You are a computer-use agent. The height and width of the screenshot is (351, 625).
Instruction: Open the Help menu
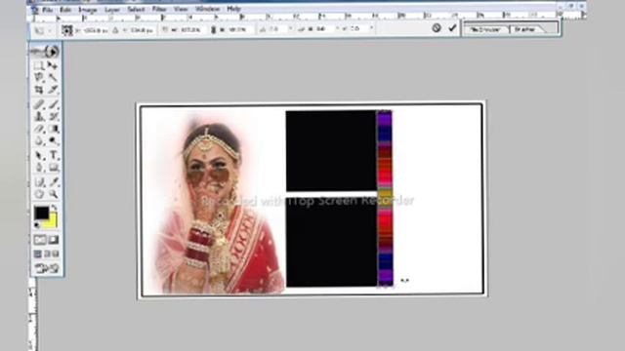tap(233, 9)
